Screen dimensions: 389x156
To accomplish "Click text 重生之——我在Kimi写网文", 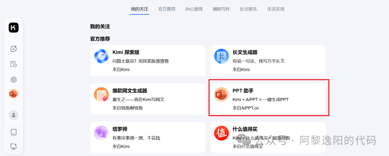I will click(x=138, y=99).
